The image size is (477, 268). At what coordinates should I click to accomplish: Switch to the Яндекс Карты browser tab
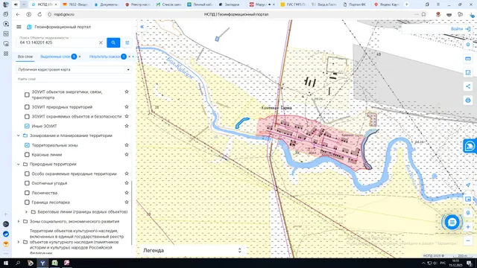pyautogui.click(x=387, y=4)
